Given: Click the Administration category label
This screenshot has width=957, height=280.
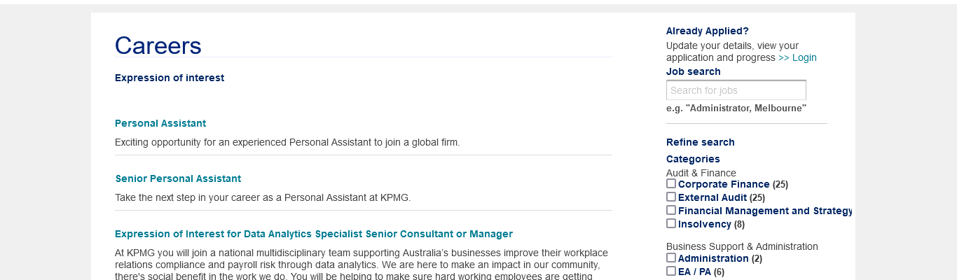Looking at the screenshot, I should pyautogui.click(x=713, y=258).
